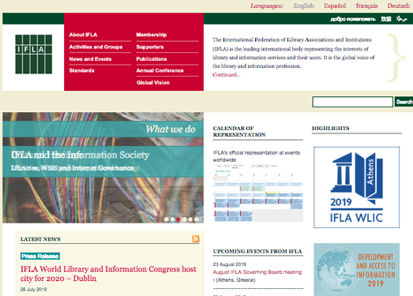
Task: Click the Search button
Action: (404, 102)
